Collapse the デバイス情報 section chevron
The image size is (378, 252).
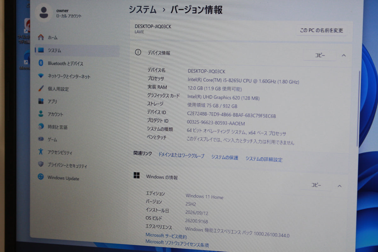pos(344,55)
